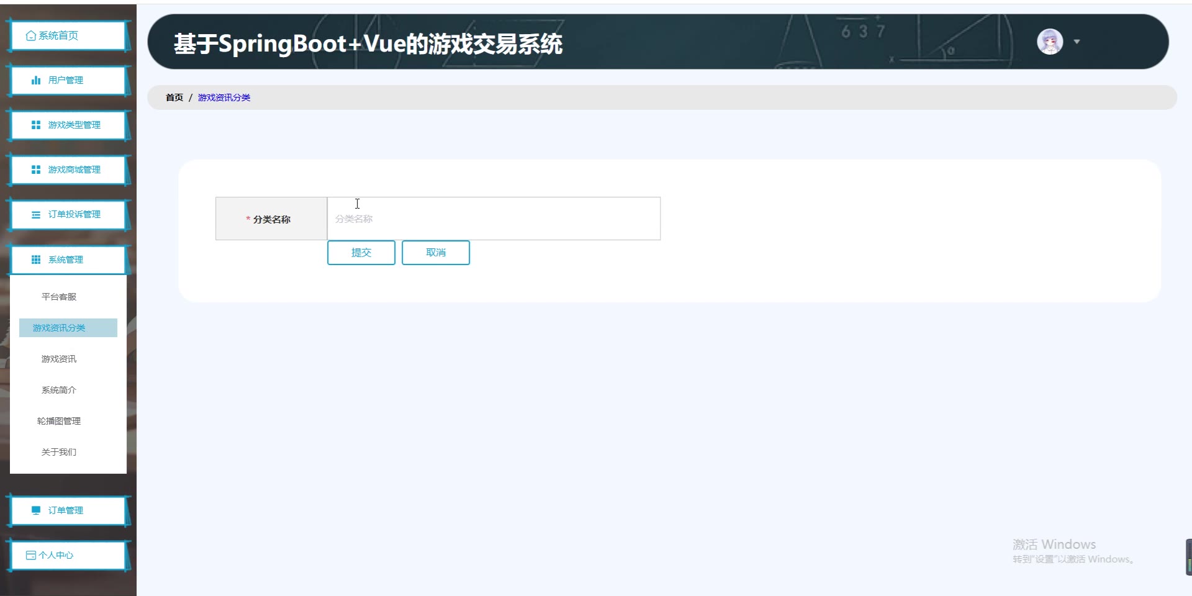Viewport: 1192px width, 596px height.
Task: Open the 系统首页 menu item
Action: pyautogui.click(x=68, y=35)
